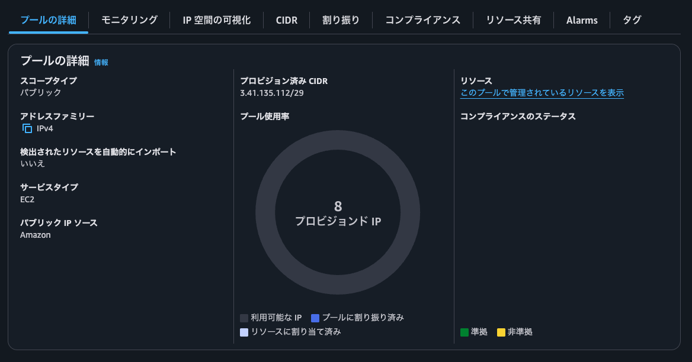This screenshot has width=692, height=362.
Task: Show resources managed by this pool
Action: [x=543, y=93]
